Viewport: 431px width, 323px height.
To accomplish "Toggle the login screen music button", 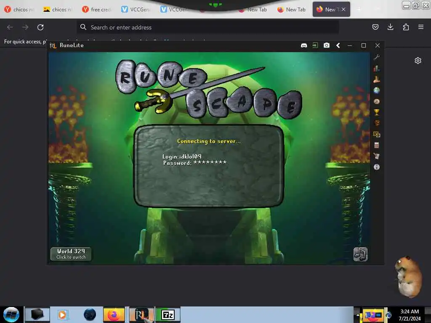I will coord(360,254).
